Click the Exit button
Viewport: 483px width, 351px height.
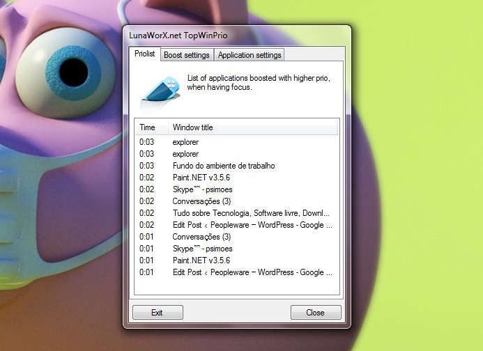[158, 313]
